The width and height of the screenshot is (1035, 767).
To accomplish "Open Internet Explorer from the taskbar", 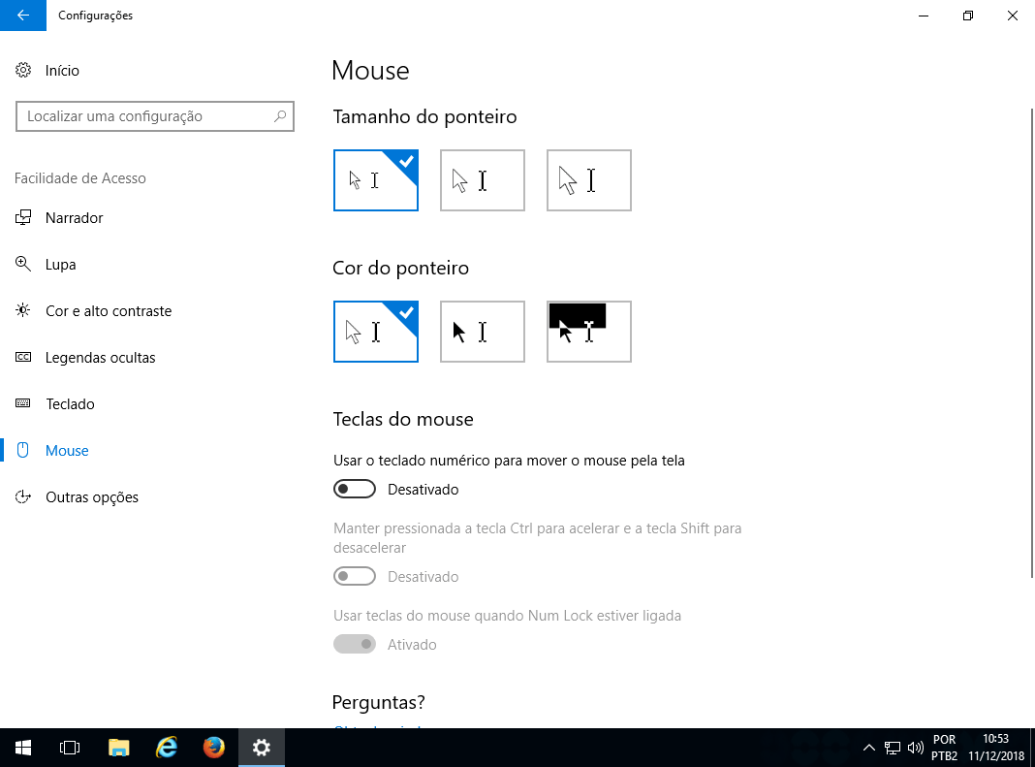I will click(x=167, y=748).
